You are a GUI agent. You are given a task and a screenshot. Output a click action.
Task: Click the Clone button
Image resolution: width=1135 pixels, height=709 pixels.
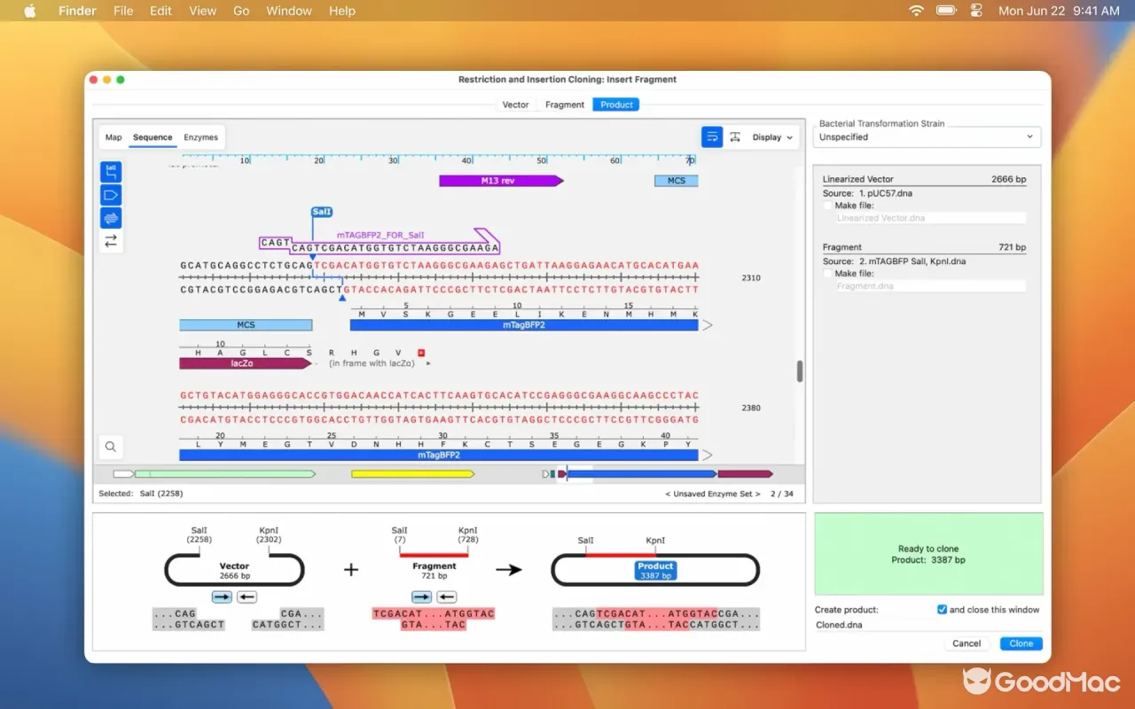(x=1021, y=643)
